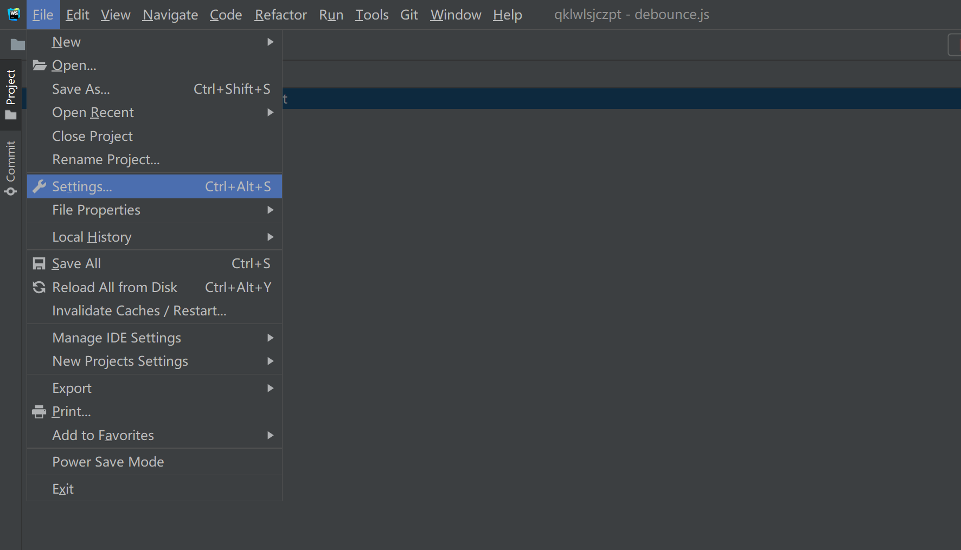Select the Settings wrench icon

39,186
